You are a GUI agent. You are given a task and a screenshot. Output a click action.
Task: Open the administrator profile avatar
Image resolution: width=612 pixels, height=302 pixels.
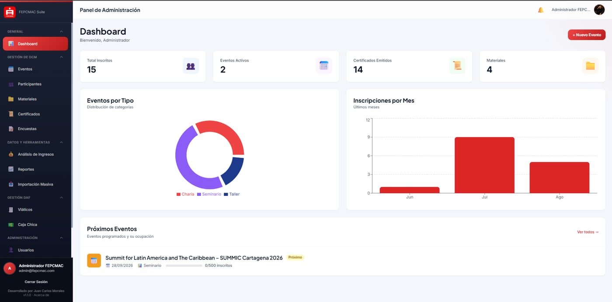pyautogui.click(x=599, y=10)
